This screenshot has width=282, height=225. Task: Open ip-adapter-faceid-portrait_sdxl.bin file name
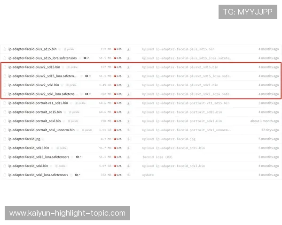34,121
